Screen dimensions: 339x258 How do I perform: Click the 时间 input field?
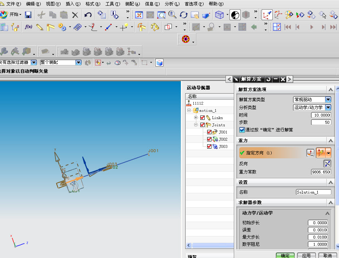click(321, 115)
